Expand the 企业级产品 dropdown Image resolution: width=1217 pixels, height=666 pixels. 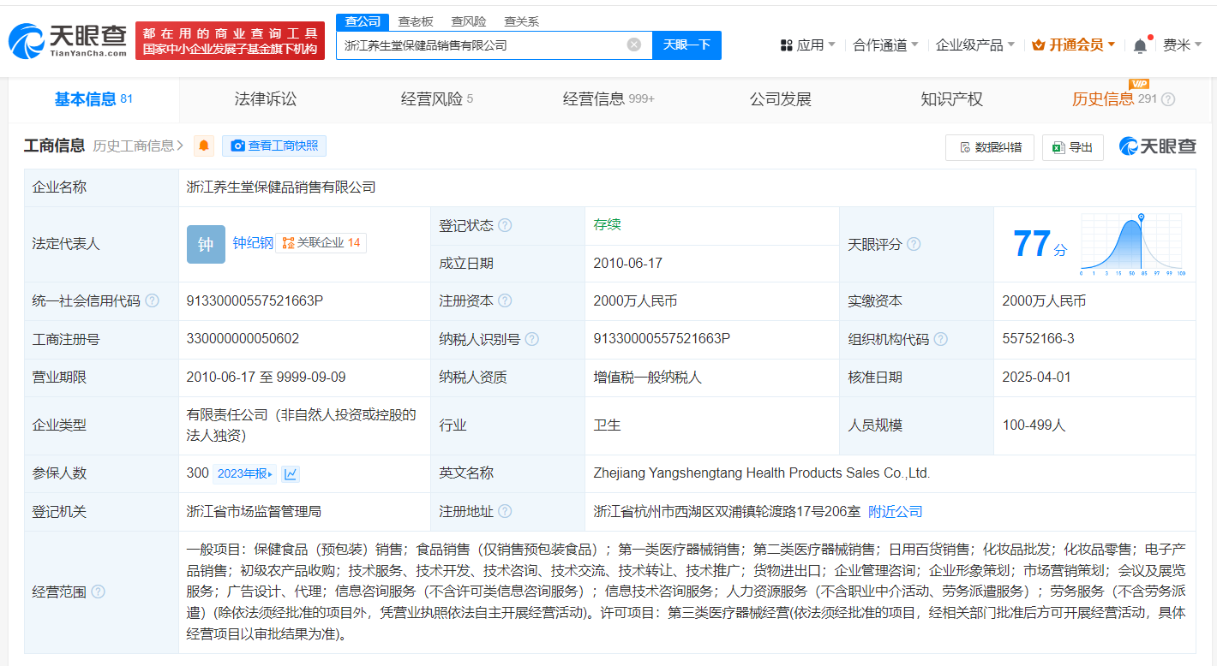coord(974,45)
